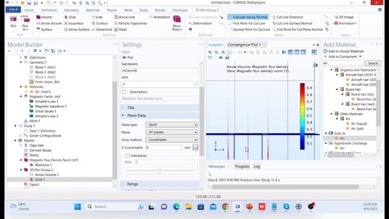This screenshot has height=219, width=389.
Task: Choose Cut Line Surface Normal tool
Action: (292, 23)
